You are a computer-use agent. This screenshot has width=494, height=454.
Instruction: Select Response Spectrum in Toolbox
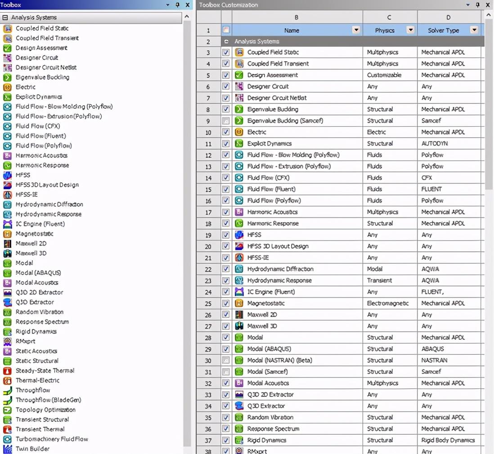42,322
